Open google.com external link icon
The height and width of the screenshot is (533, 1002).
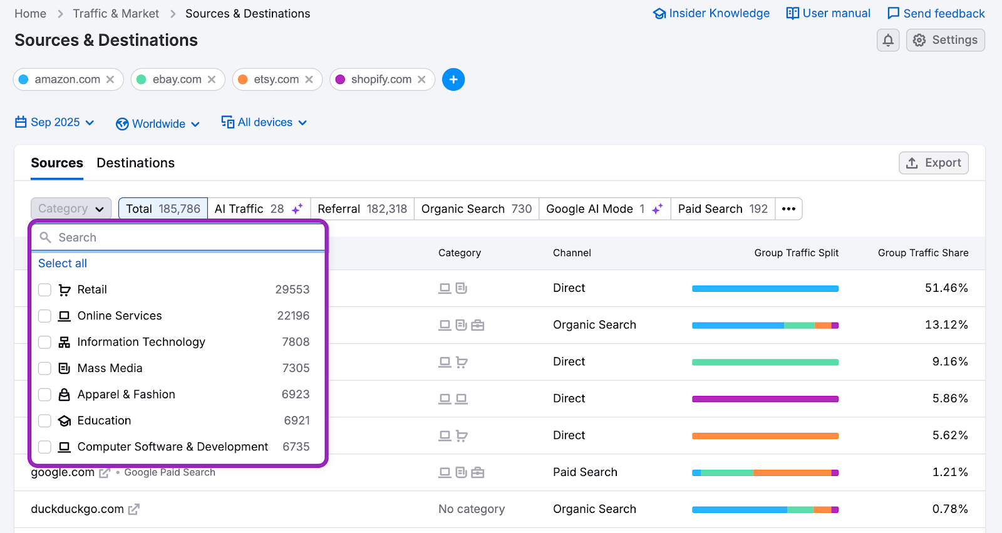[x=105, y=473]
